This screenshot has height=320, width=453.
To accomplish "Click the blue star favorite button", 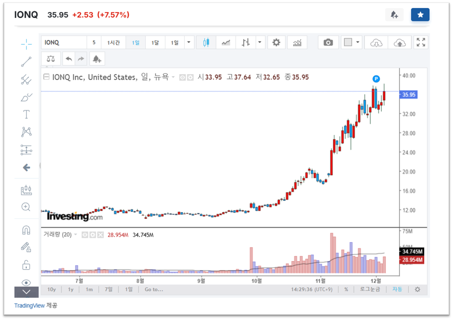I will point(420,15).
